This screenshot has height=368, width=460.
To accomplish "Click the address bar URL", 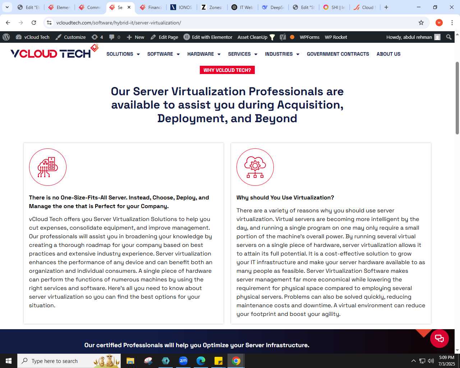I will pos(119,23).
